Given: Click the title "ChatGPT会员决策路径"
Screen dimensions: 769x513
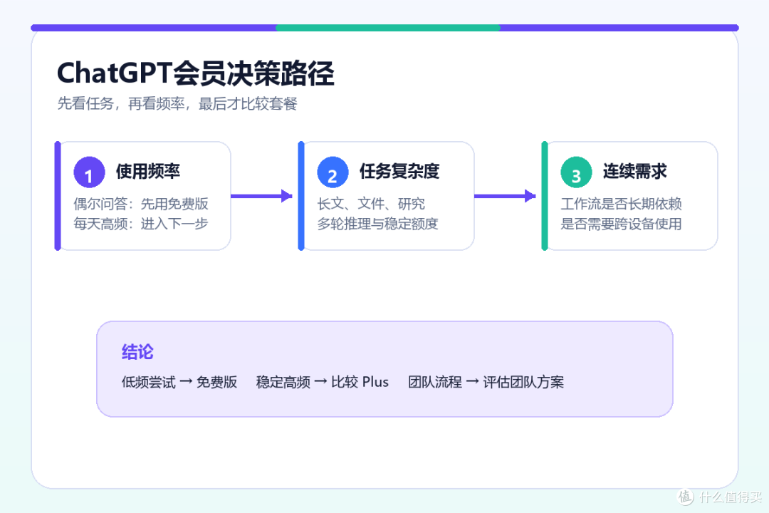Looking at the screenshot, I should click(x=195, y=73).
